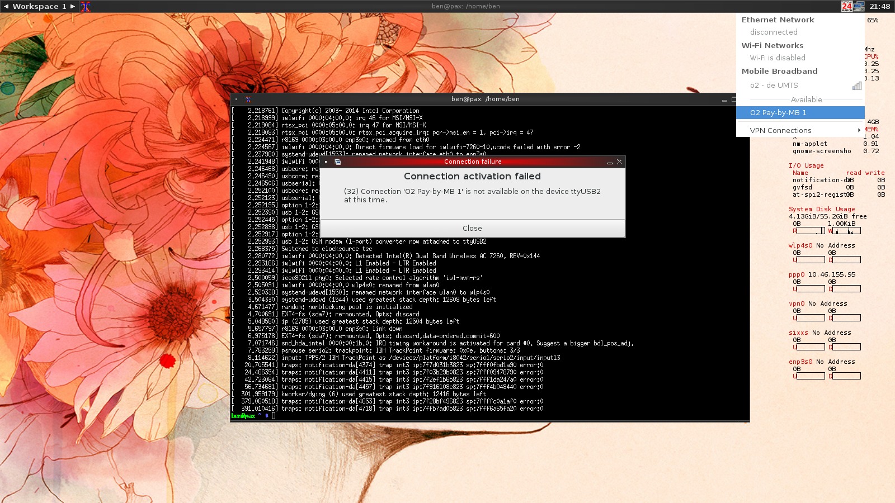The width and height of the screenshot is (895, 503).
Task: Click the terminal line 'random: nonblocking pool is initialized'
Action: click(322, 307)
